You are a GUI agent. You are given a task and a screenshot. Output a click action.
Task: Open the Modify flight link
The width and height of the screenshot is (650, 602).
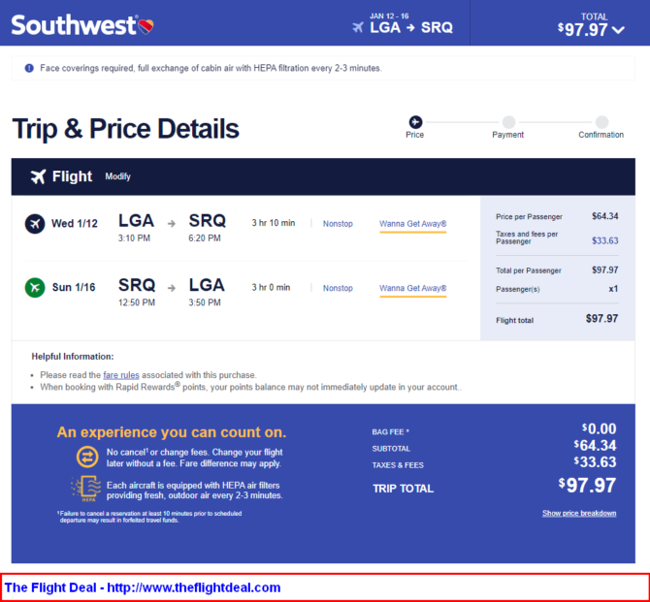pos(117,176)
